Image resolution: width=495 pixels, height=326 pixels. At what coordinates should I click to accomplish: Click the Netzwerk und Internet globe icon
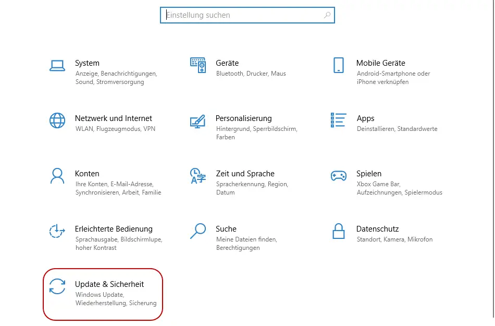pos(57,119)
